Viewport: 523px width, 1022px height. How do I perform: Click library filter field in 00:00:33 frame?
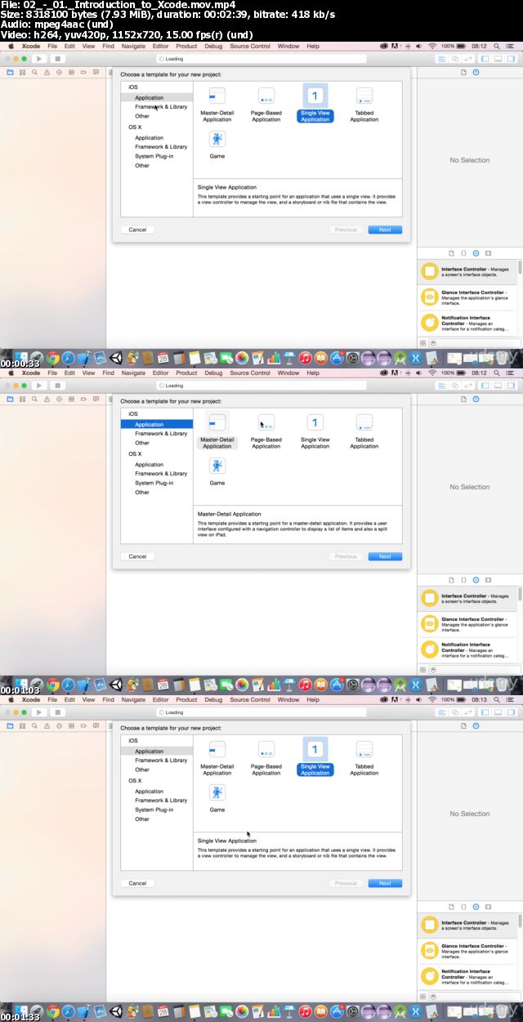point(474,343)
